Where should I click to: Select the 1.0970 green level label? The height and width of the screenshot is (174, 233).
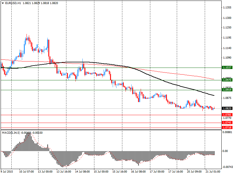point(227,80)
